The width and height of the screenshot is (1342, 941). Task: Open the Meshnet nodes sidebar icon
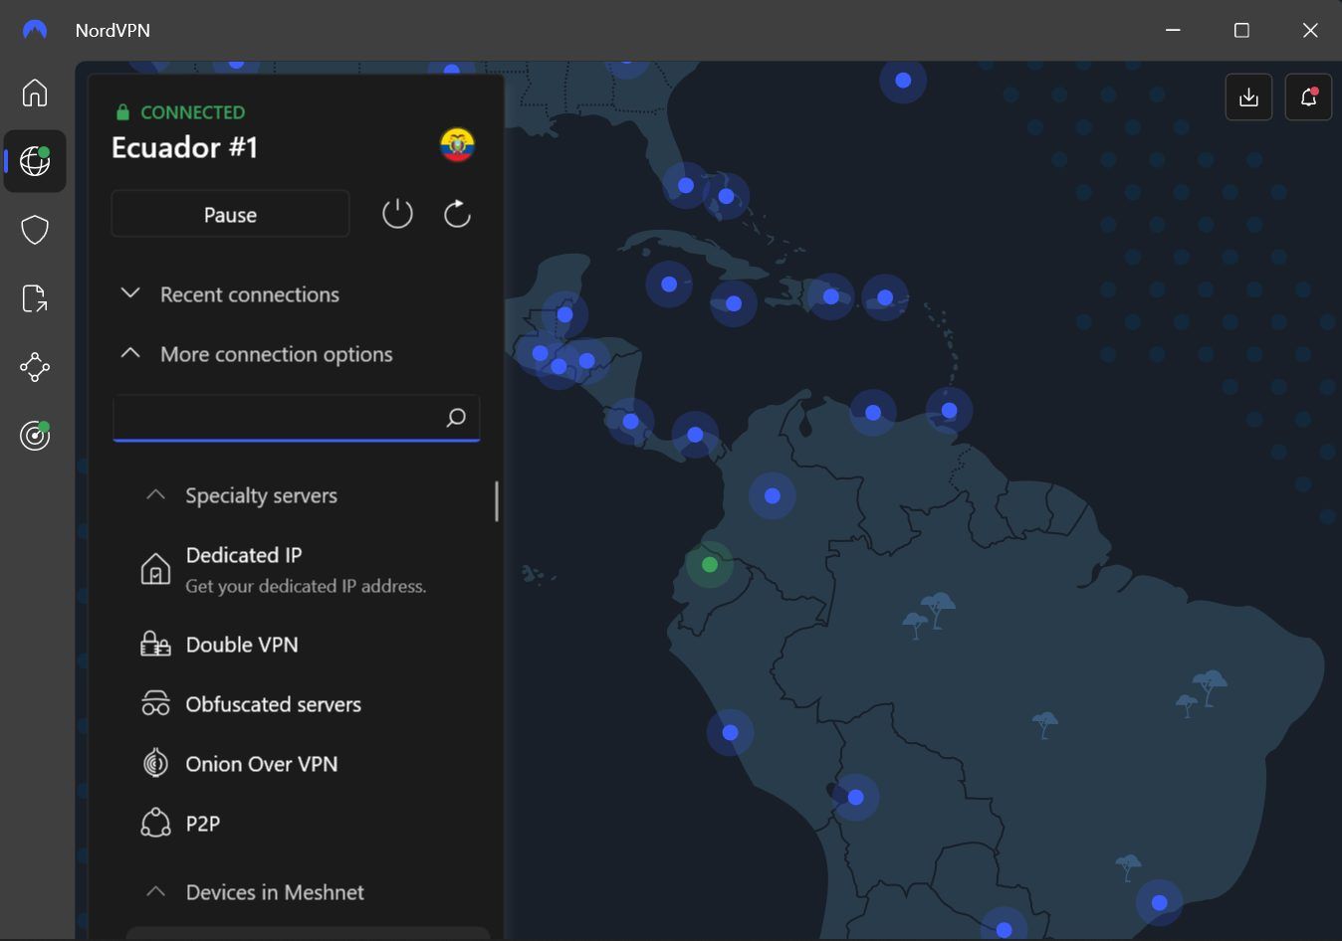[35, 367]
